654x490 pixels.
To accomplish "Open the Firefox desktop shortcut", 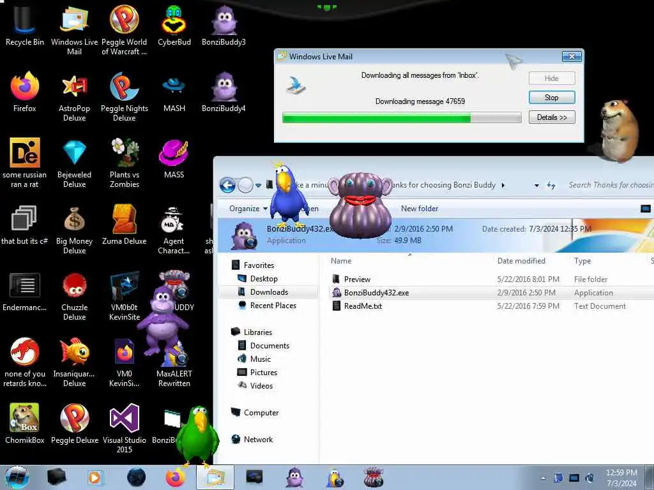I will point(25,92).
